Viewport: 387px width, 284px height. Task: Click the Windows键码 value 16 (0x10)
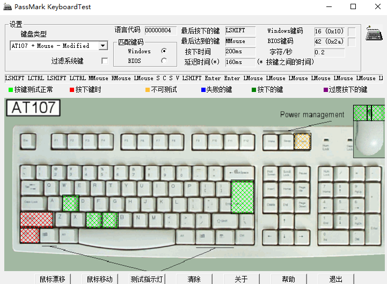pos(330,31)
